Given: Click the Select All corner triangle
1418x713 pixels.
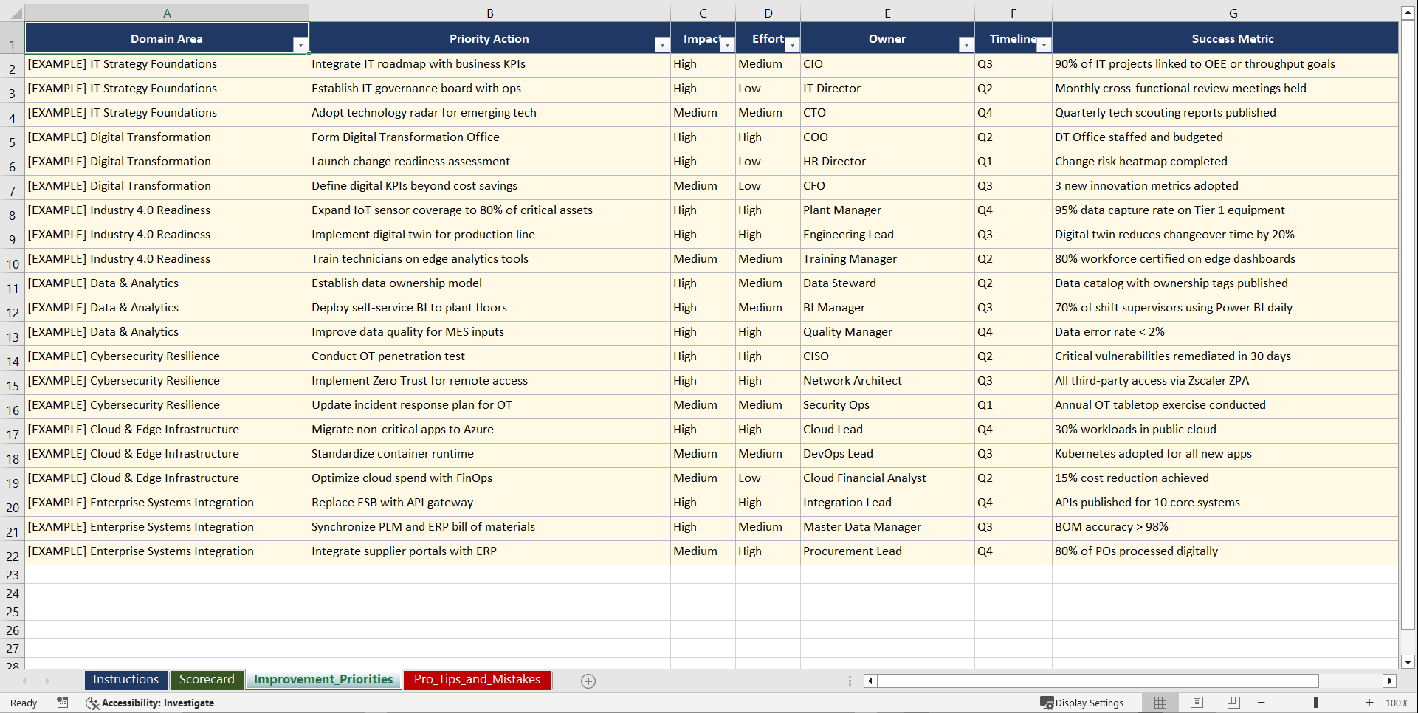Looking at the screenshot, I should 13,13.
